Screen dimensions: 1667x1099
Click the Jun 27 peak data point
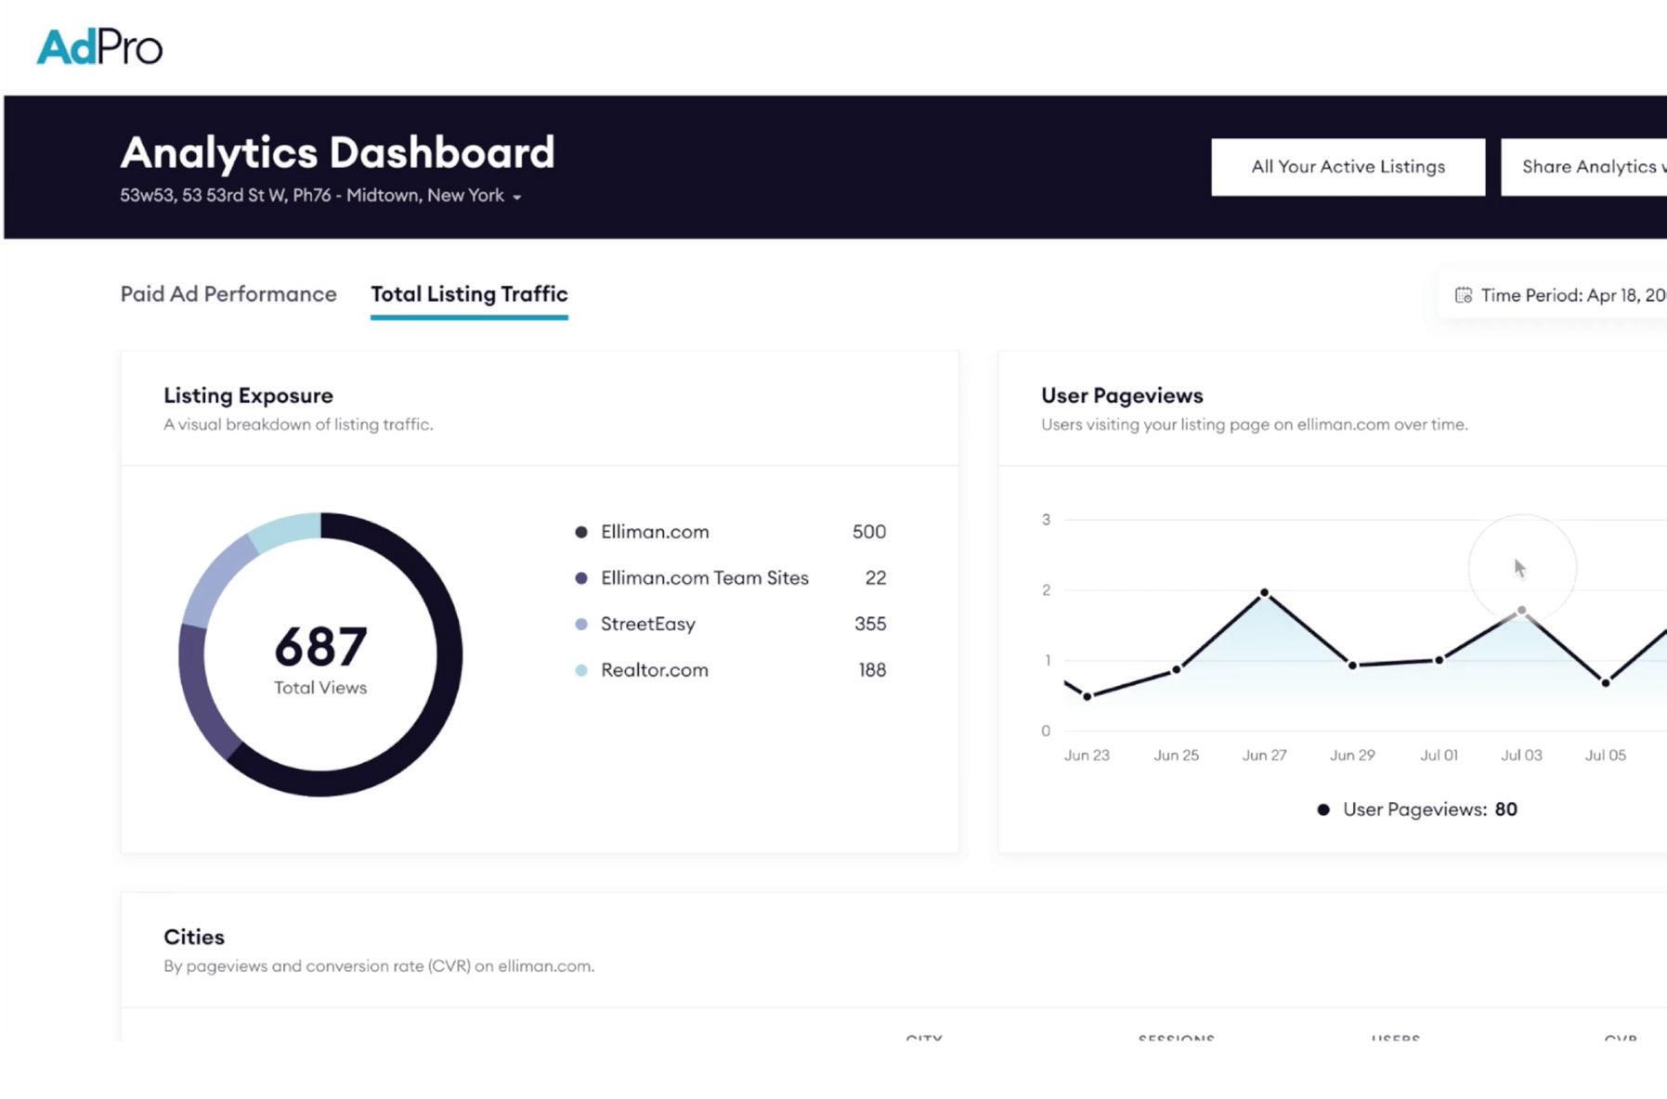coord(1264,592)
